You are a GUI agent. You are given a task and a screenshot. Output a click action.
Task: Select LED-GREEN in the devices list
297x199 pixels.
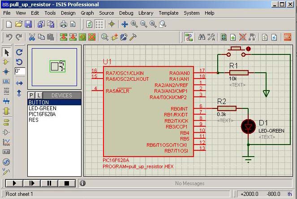click(x=43, y=108)
